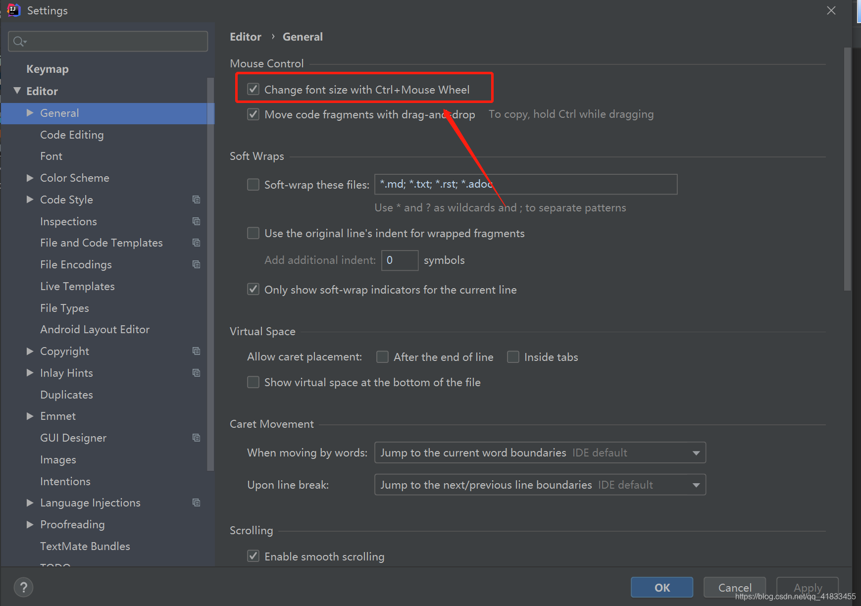This screenshot has width=861, height=606.
Task: Open Upon line break dropdown
Action: click(x=540, y=485)
